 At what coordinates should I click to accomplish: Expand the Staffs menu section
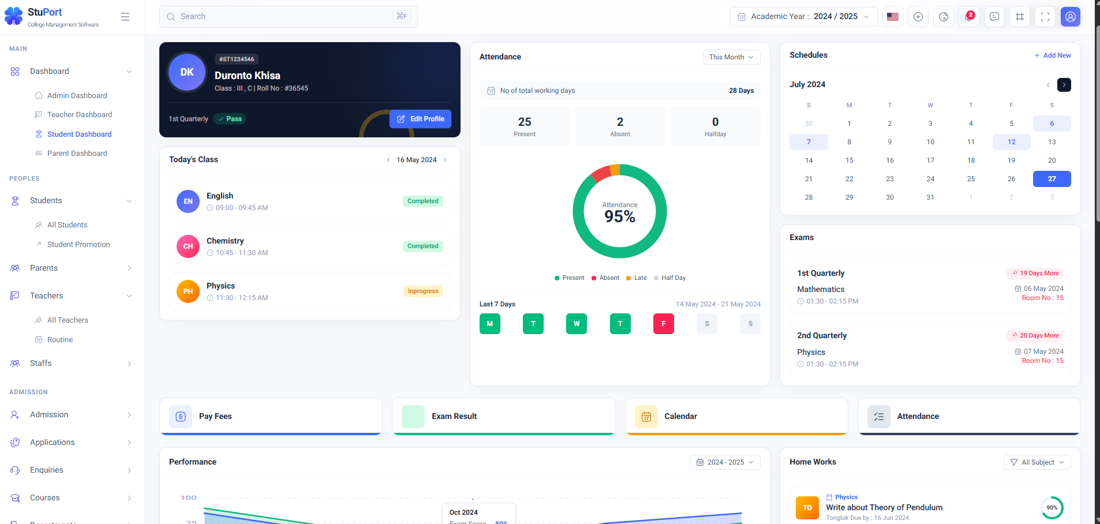(x=72, y=364)
